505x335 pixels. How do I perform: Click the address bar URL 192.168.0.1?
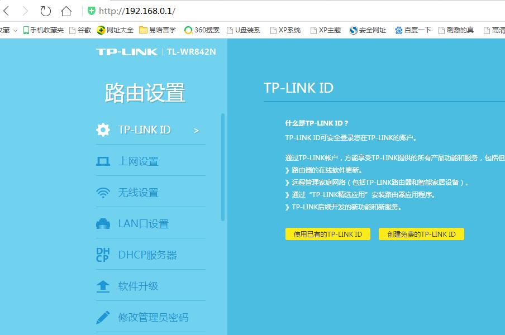point(137,11)
